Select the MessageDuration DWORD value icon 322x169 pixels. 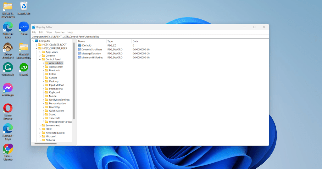click(80, 54)
